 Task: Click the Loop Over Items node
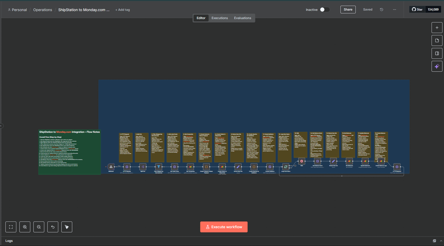pos(286,167)
